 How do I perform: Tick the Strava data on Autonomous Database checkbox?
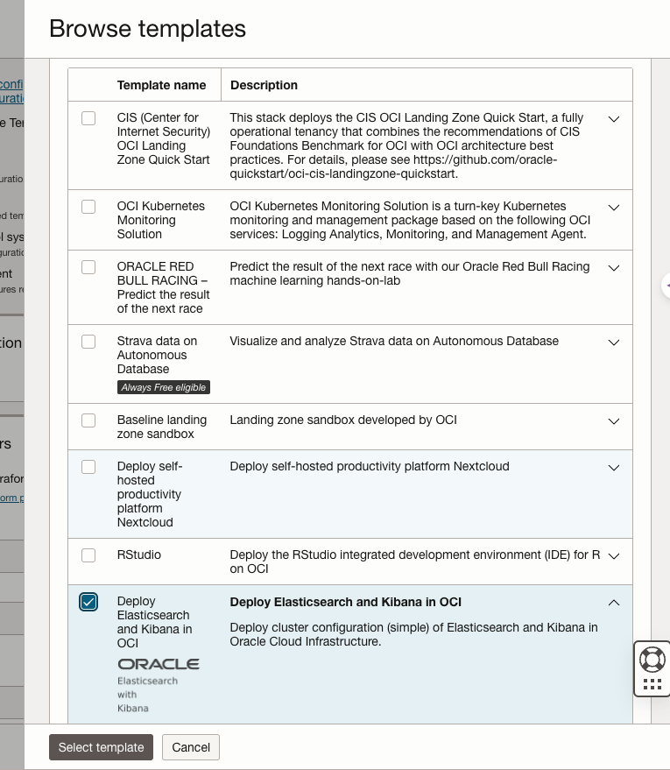click(88, 342)
